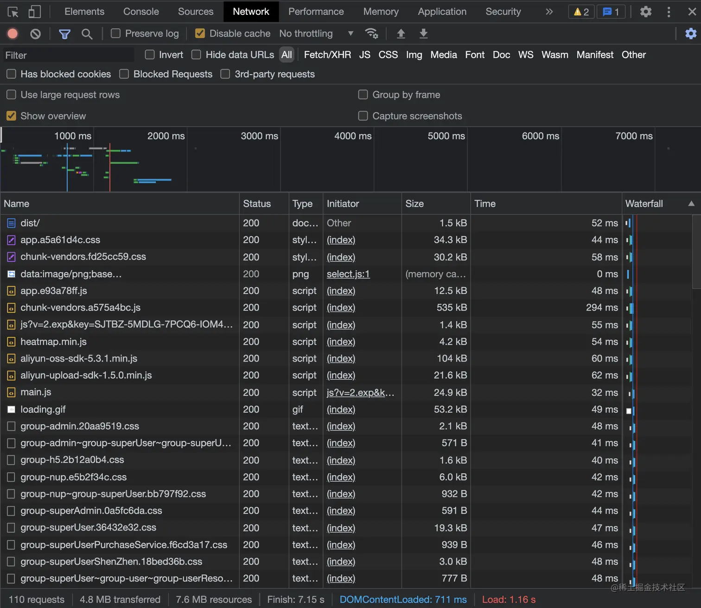The height and width of the screenshot is (608, 701).
Task: Enable Use large request rows
Action: 12,95
